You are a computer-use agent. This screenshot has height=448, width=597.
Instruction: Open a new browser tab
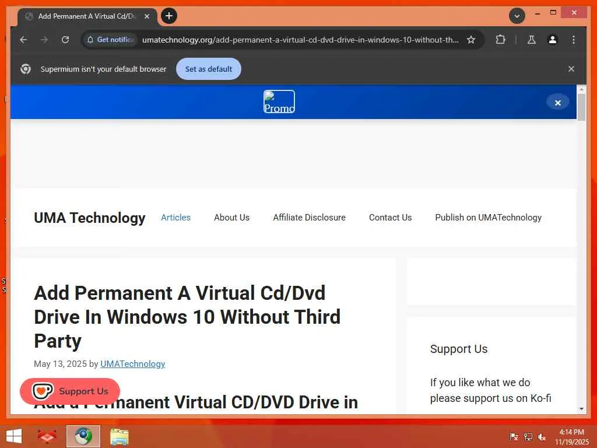(169, 16)
